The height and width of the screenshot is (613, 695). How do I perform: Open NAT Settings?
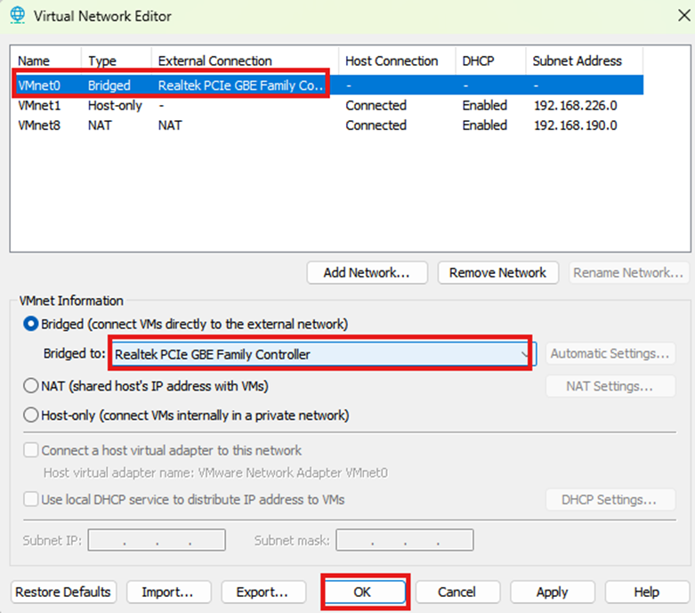[610, 386]
